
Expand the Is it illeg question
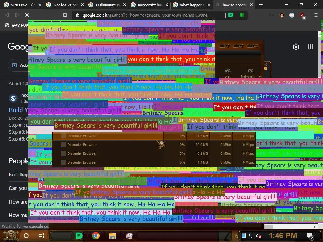[19, 175]
